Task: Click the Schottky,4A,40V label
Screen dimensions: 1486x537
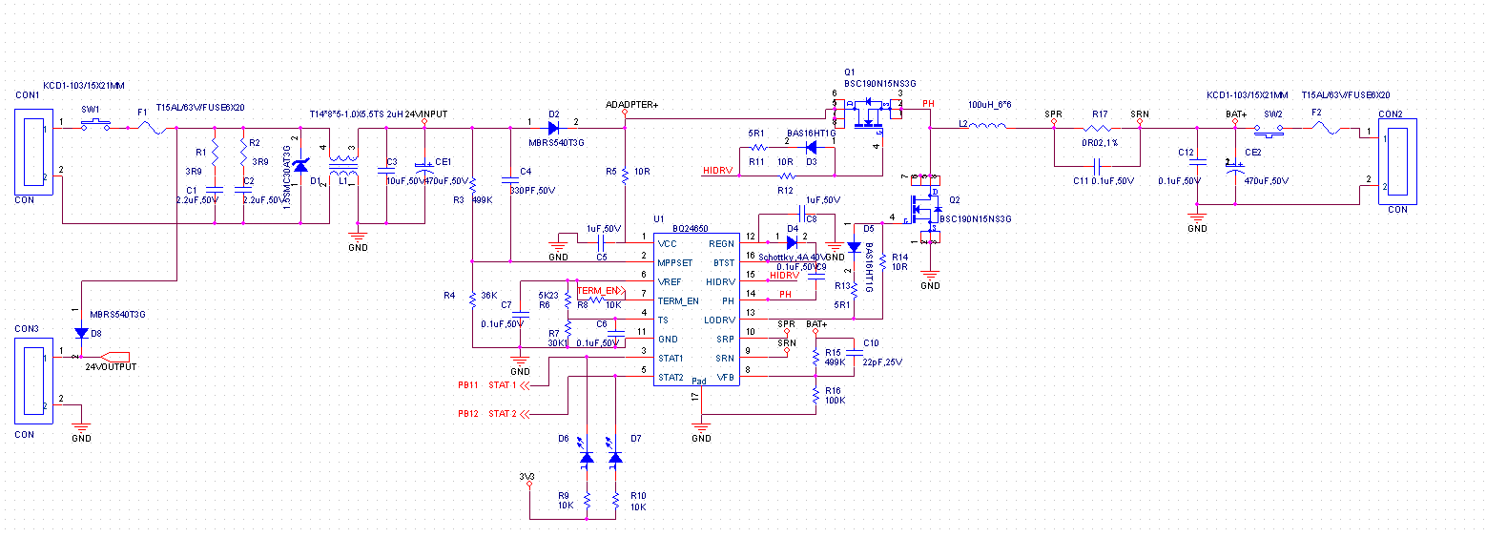Action: pyautogui.click(x=791, y=257)
